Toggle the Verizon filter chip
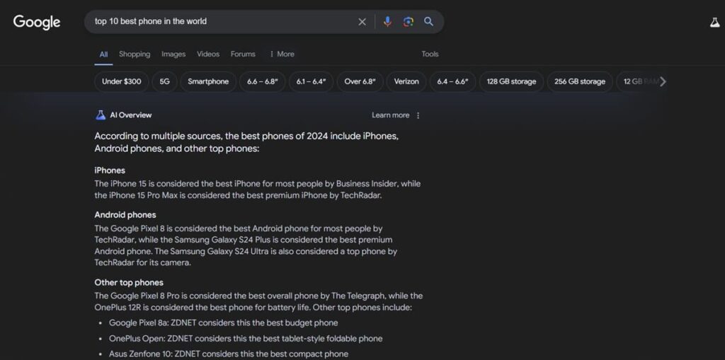The width and height of the screenshot is (725, 360). click(406, 81)
